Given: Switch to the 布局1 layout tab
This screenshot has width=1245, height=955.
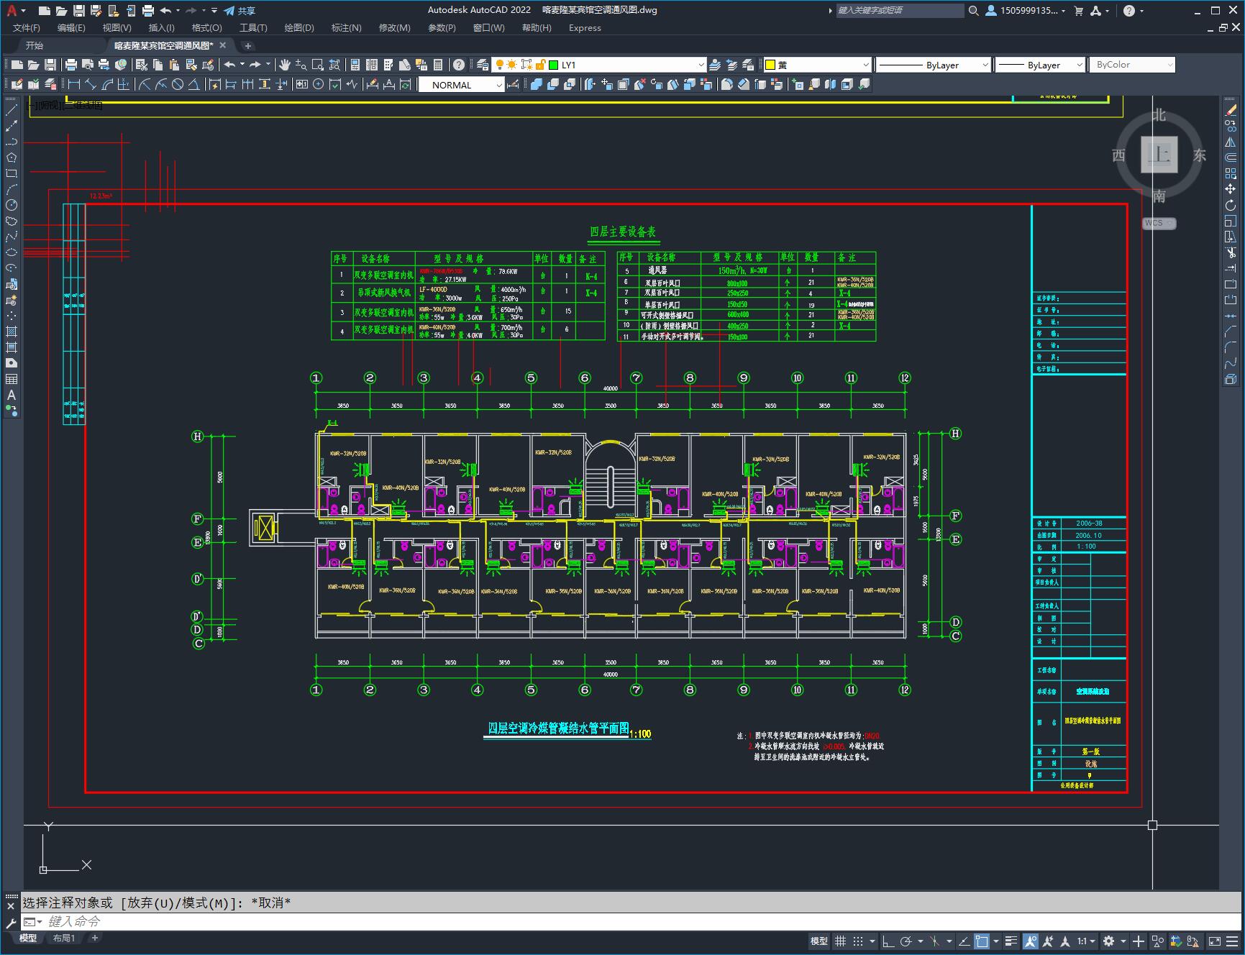Looking at the screenshot, I should click(64, 938).
